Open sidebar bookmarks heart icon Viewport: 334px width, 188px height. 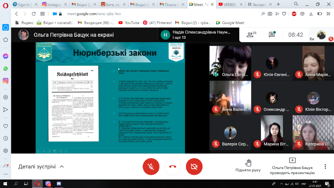(x=5, y=126)
